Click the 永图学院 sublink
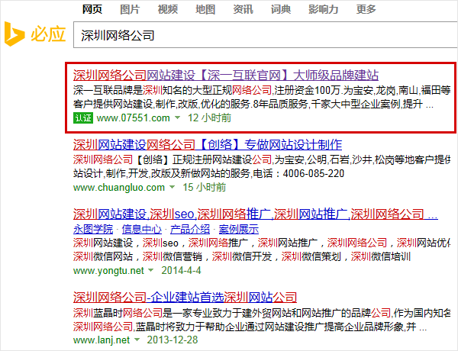This screenshot has width=458, height=351. coord(92,229)
